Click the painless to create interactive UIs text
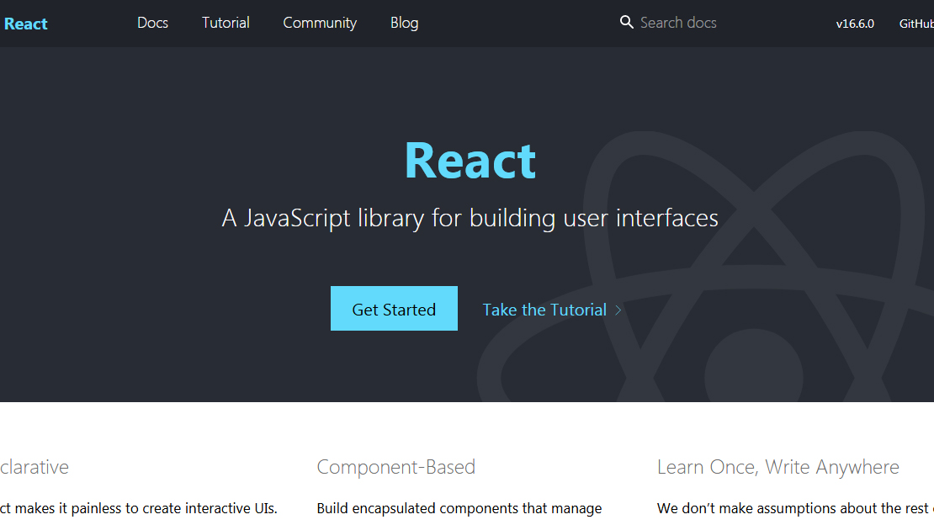934x525 pixels. point(174,508)
